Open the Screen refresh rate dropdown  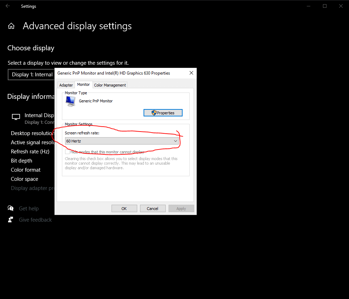(122, 141)
